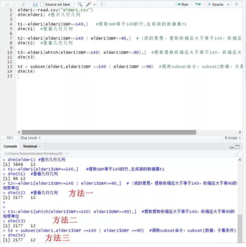Click console output '[1] 5846 12'

(19, 164)
